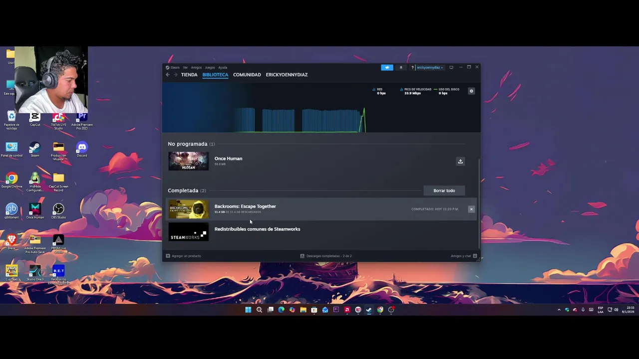Open the Big Picture mode monitor icon
639x359 pixels.
[x=451, y=67]
